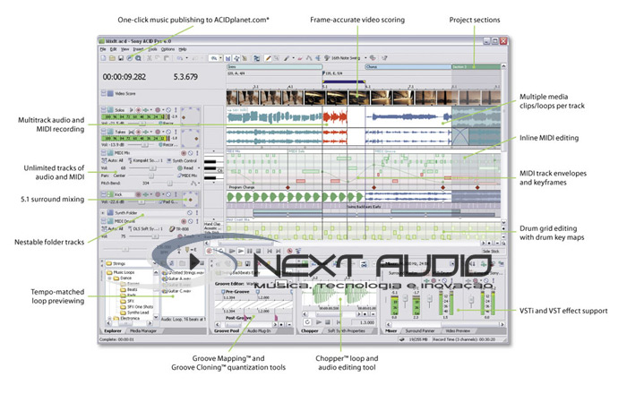Click the Paste clipboard toolbar icon
627x394 pixels.
click(x=167, y=58)
